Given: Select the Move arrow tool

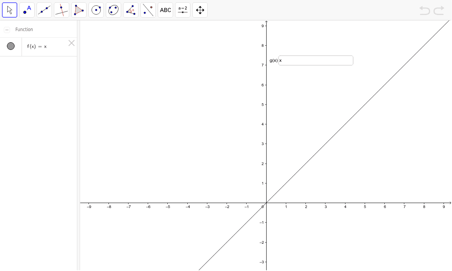Looking at the screenshot, I should coord(10,10).
